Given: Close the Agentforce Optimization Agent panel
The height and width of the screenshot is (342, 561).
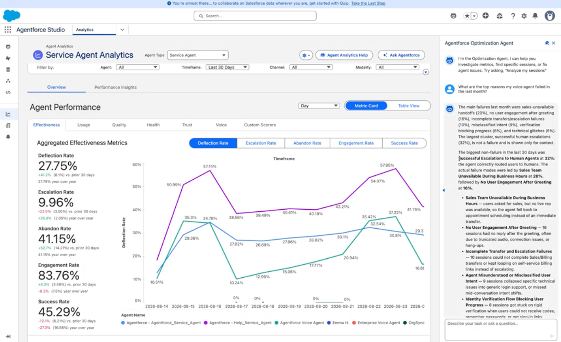Looking at the screenshot, I should click(x=554, y=43).
